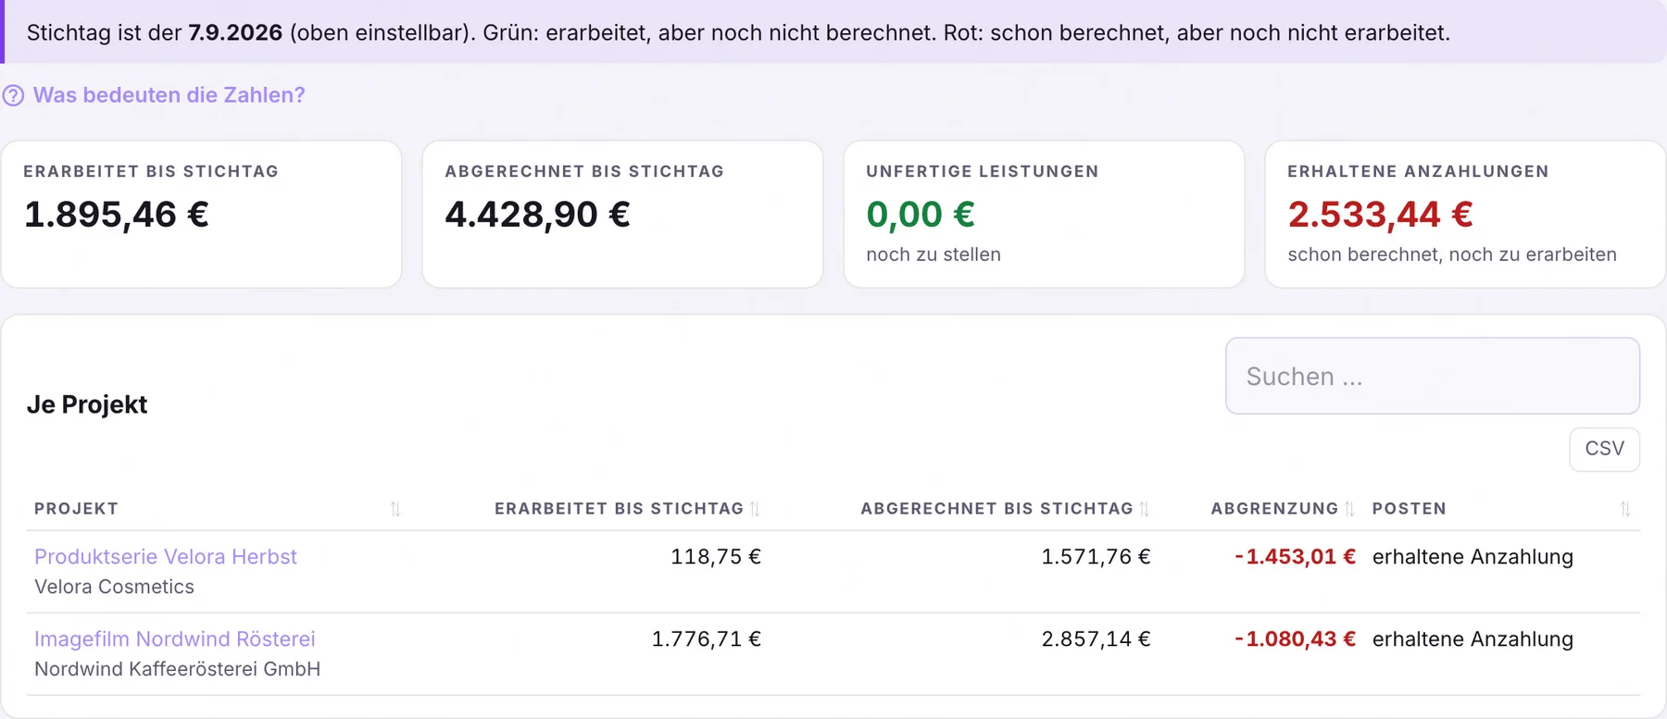Click the Erarbeitet bis Stichtag 1.895,46 € card
This screenshot has width=1667, height=719.
(201, 215)
